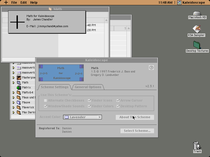Click sort order icon in Math window
This screenshot has width=210, height=157.
click(106, 20)
